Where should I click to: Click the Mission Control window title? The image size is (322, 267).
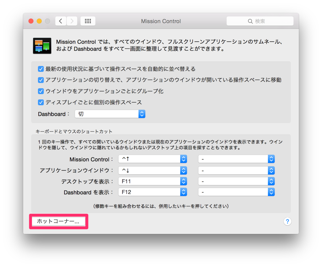point(161,21)
